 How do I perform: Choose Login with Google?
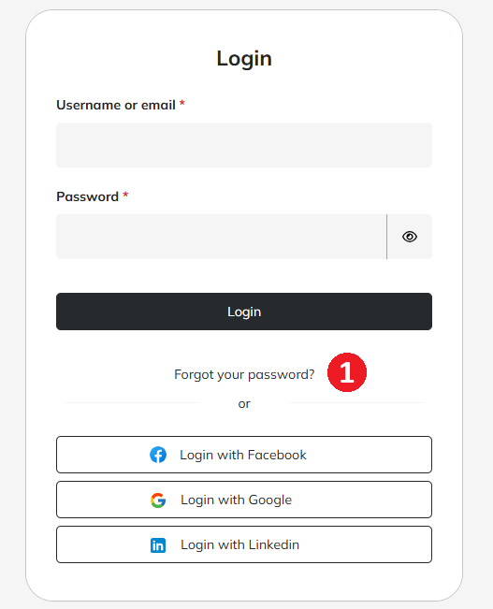[x=244, y=500]
